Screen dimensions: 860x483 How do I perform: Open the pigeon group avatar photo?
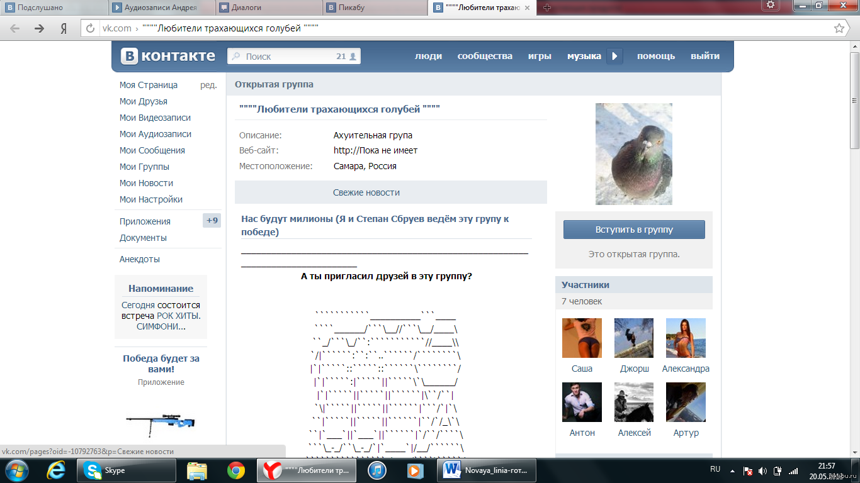coord(634,154)
